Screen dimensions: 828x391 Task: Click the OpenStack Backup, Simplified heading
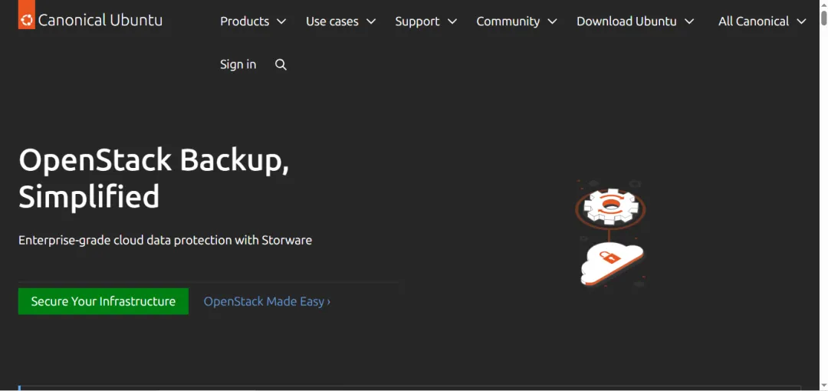[x=153, y=178]
